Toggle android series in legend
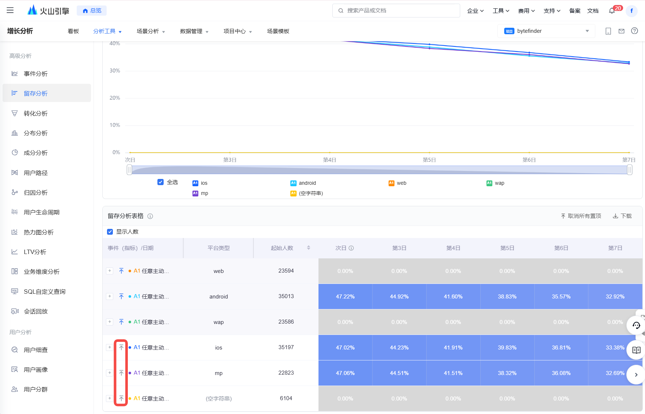645x414 pixels. click(303, 183)
